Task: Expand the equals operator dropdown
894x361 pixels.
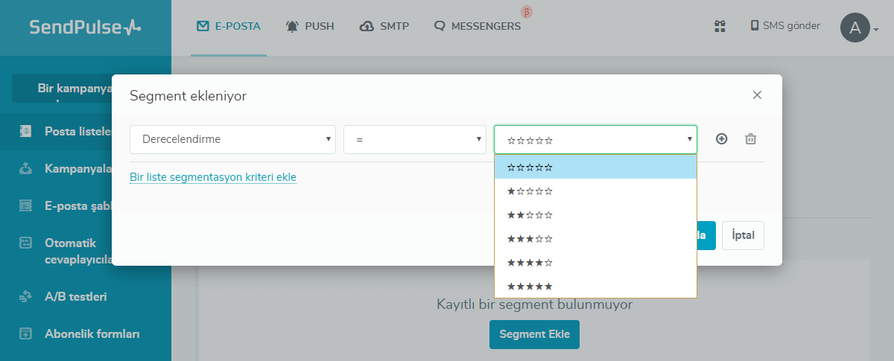Action: point(414,139)
